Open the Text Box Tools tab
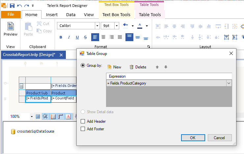Image resolution: width=244 pixels, height=154 pixels. (x=116, y=14)
